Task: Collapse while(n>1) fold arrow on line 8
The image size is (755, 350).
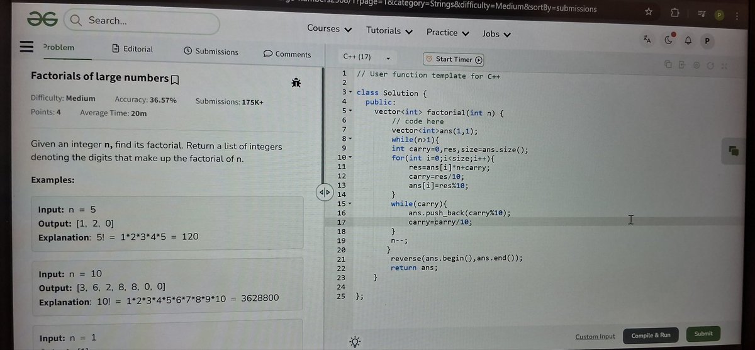Action: tap(351, 138)
